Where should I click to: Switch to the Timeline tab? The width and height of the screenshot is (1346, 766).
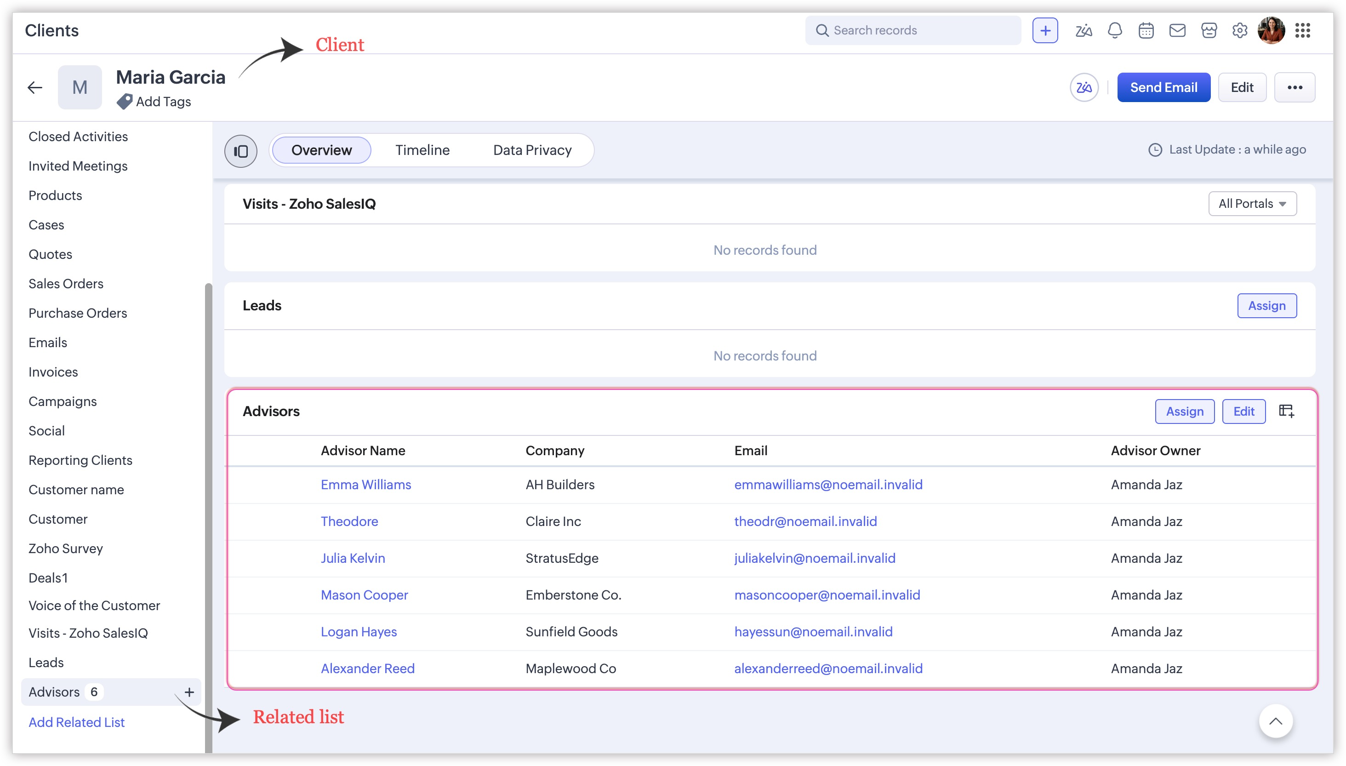422,150
